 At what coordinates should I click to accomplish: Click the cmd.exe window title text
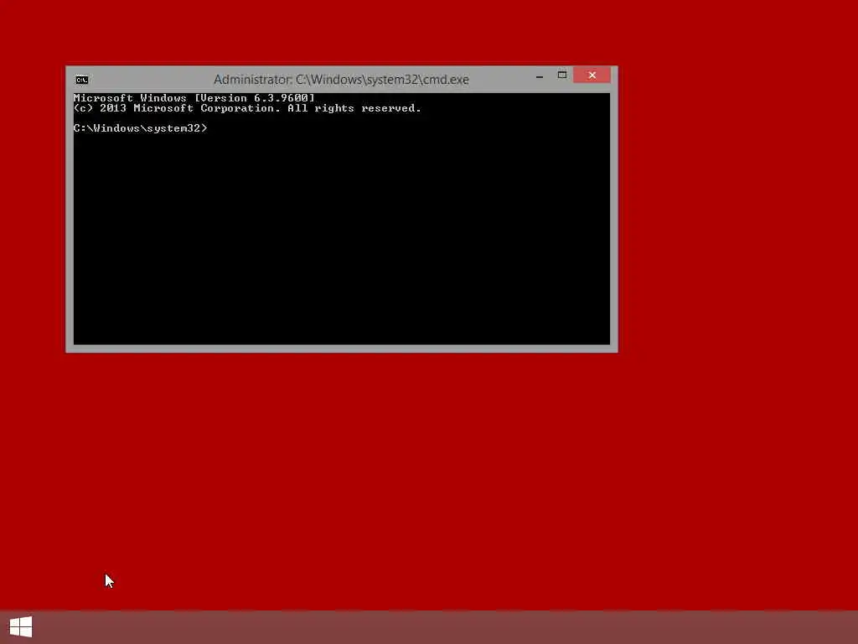341,80
